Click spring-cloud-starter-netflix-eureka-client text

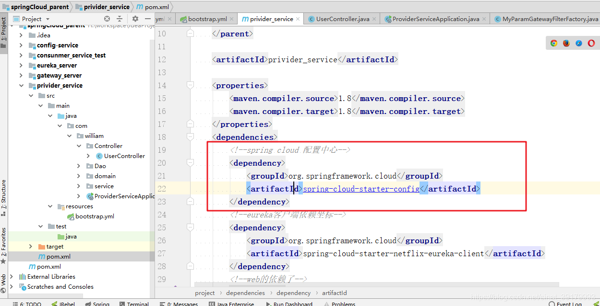click(394, 253)
